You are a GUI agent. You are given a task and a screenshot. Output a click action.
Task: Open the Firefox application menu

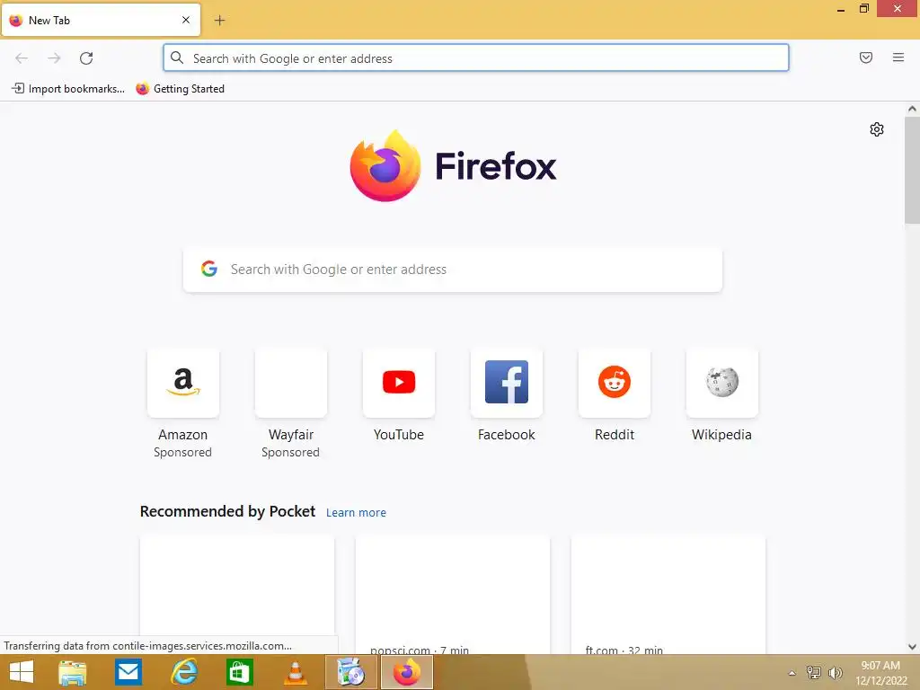[898, 57]
